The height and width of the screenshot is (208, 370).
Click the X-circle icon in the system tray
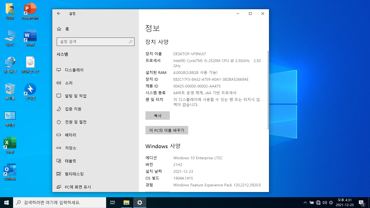[x=331, y=203]
